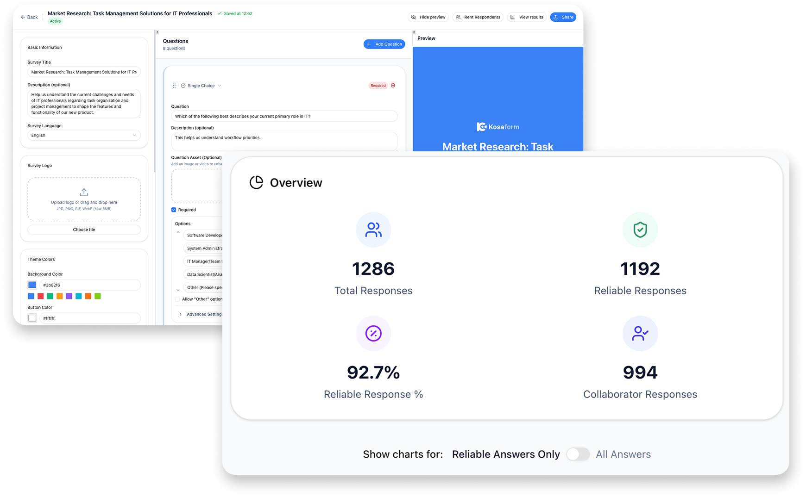This screenshot has width=806, height=497.
Task: Open Rent Respondents from the top toolbar
Action: [478, 17]
